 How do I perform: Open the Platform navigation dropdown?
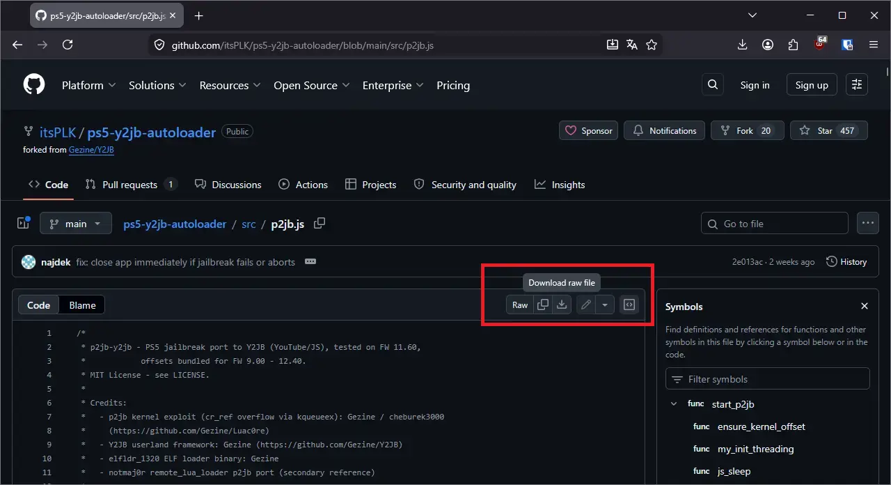tap(88, 85)
